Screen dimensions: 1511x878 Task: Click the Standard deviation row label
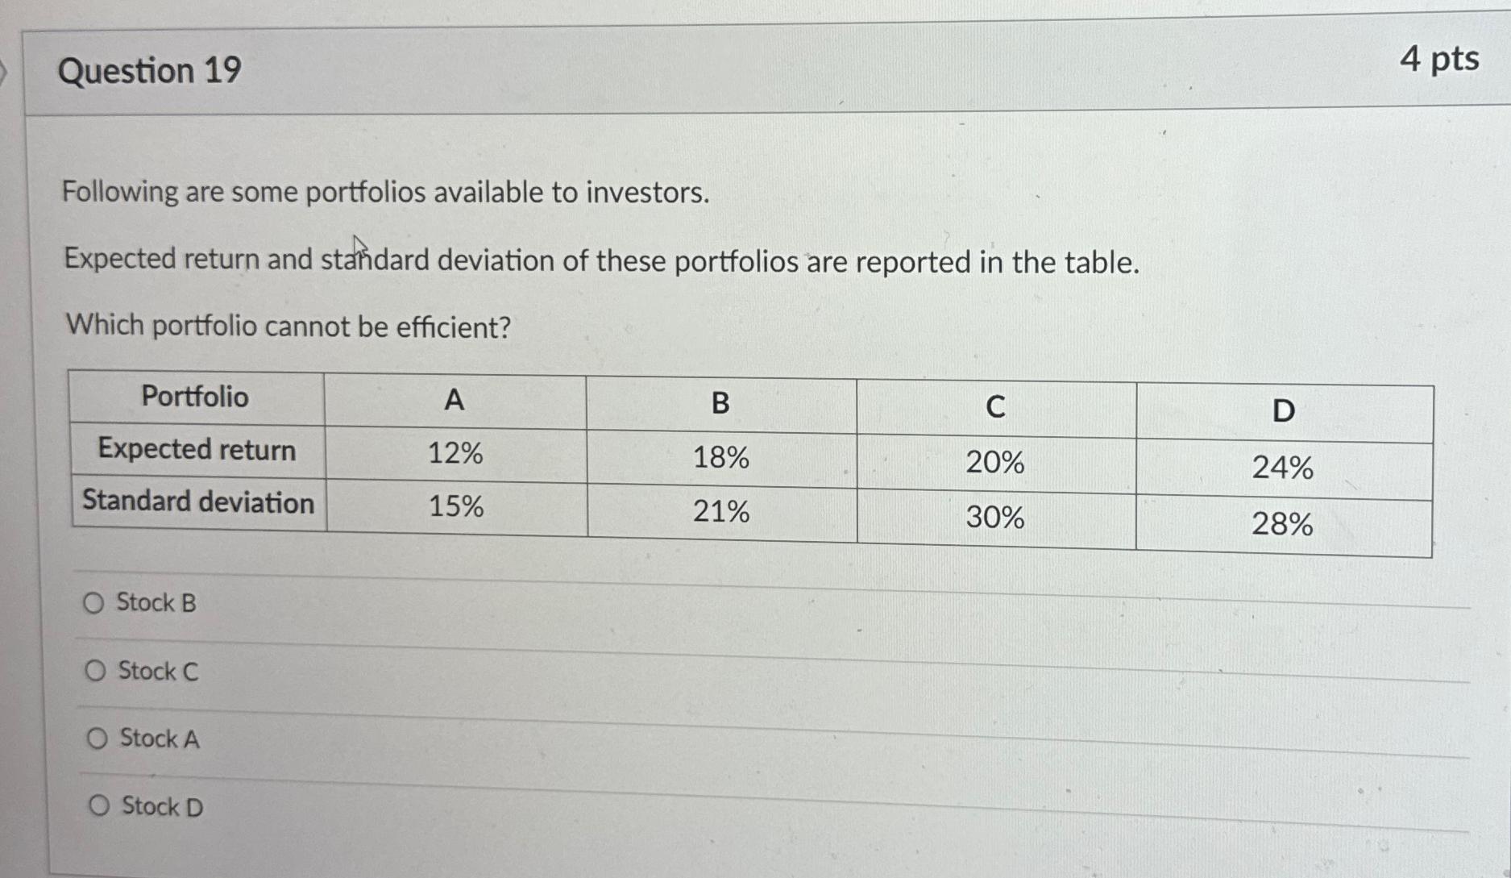pos(197,502)
